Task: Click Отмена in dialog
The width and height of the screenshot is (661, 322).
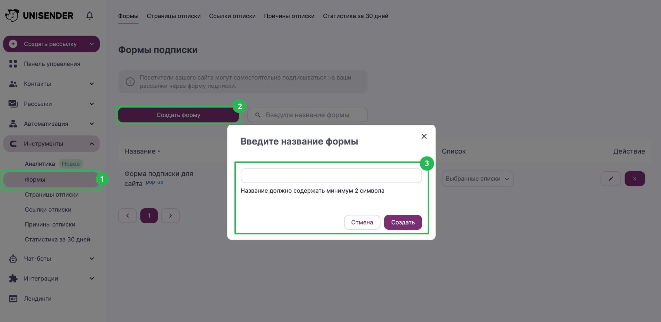Action: coord(362,222)
